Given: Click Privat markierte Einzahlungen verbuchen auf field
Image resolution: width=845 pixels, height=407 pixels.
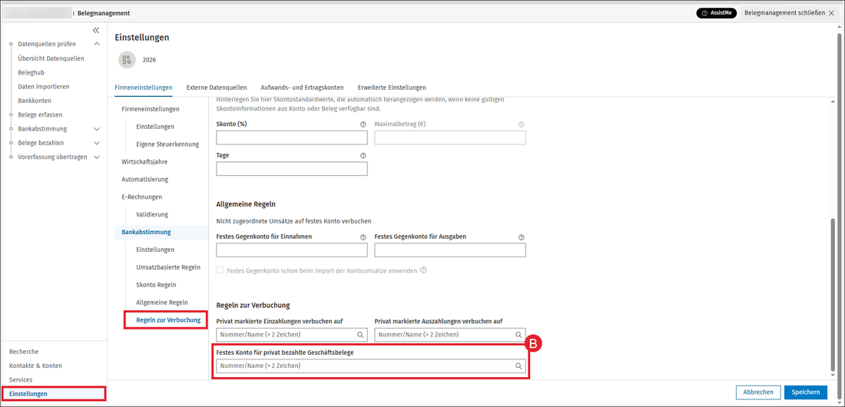Looking at the screenshot, I should 292,335.
